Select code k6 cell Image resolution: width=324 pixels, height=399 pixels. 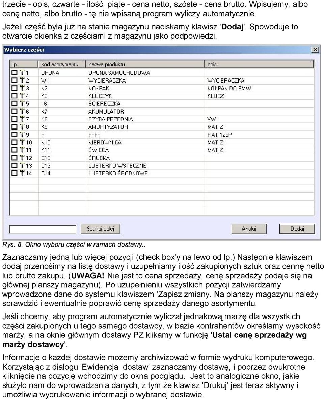click(44, 103)
